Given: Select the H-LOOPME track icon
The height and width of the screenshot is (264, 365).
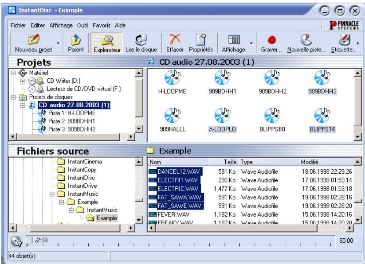Looking at the screenshot, I should click(172, 78).
